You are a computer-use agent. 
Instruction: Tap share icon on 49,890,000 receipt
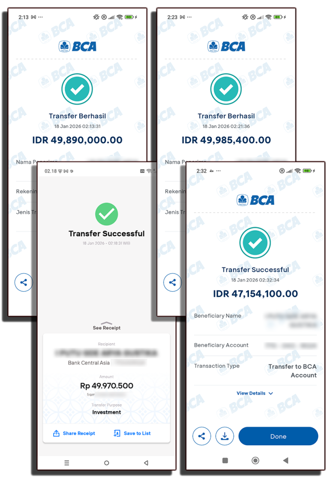click(24, 282)
